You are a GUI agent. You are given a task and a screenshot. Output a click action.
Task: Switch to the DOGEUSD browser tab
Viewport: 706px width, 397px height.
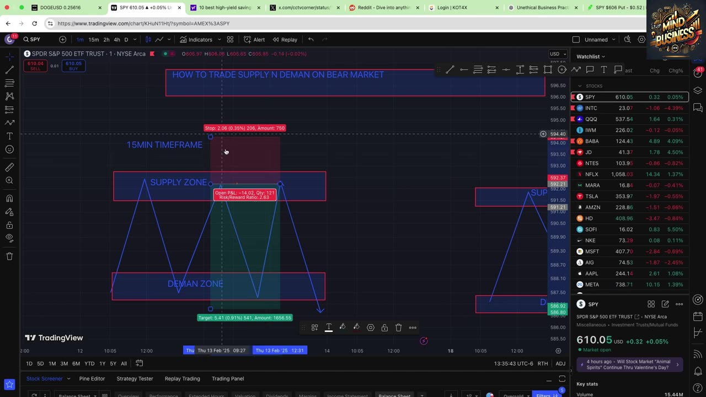pos(67,8)
